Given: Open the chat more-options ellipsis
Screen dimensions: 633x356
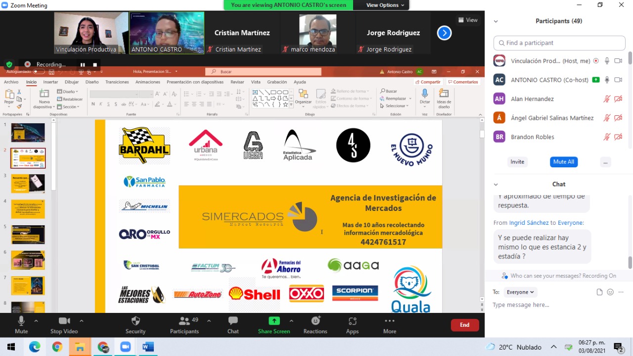Looking at the screenshot, I should click(x=622, y=292).
